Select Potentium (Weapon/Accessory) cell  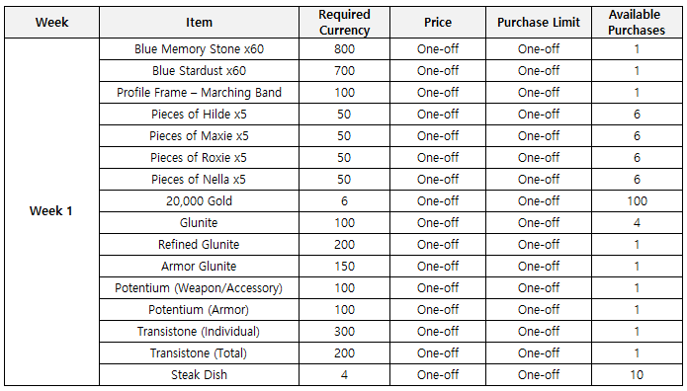(199, 288)
